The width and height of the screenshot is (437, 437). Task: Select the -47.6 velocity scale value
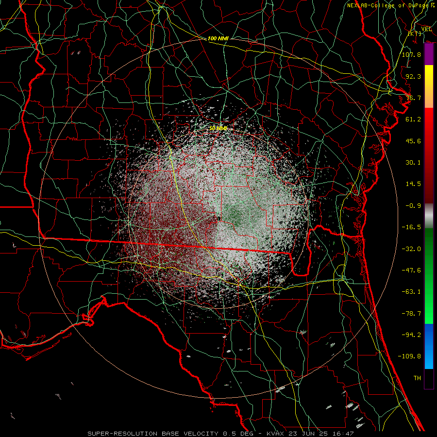point(411,270)
